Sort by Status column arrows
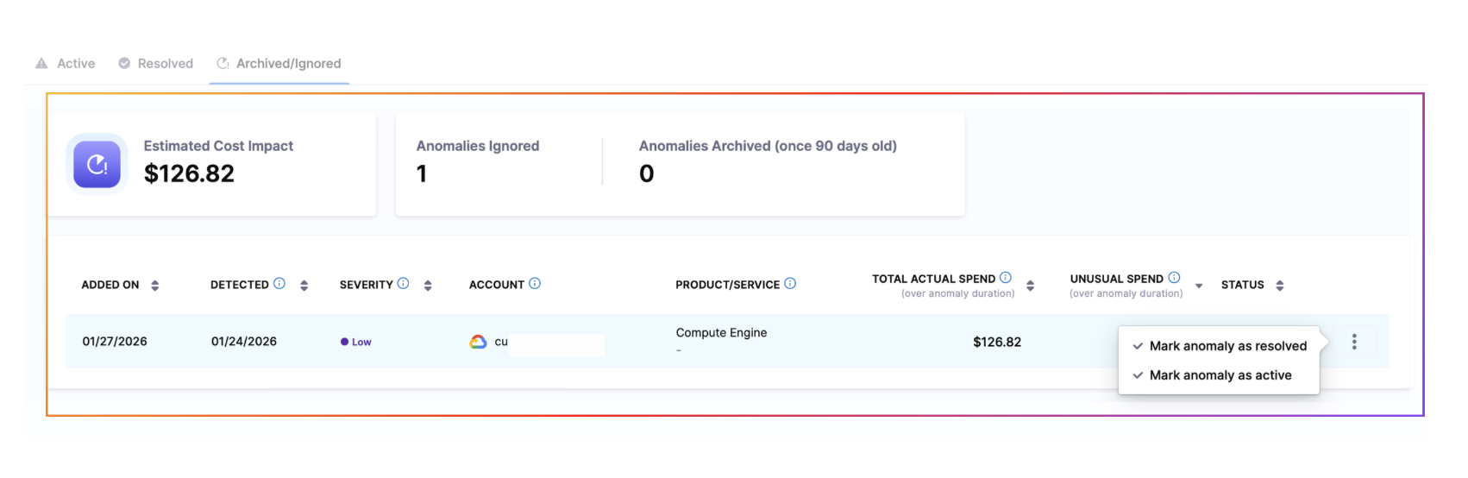The image size is (1468, 478). pyautogui.click(x=1280, y=286)
